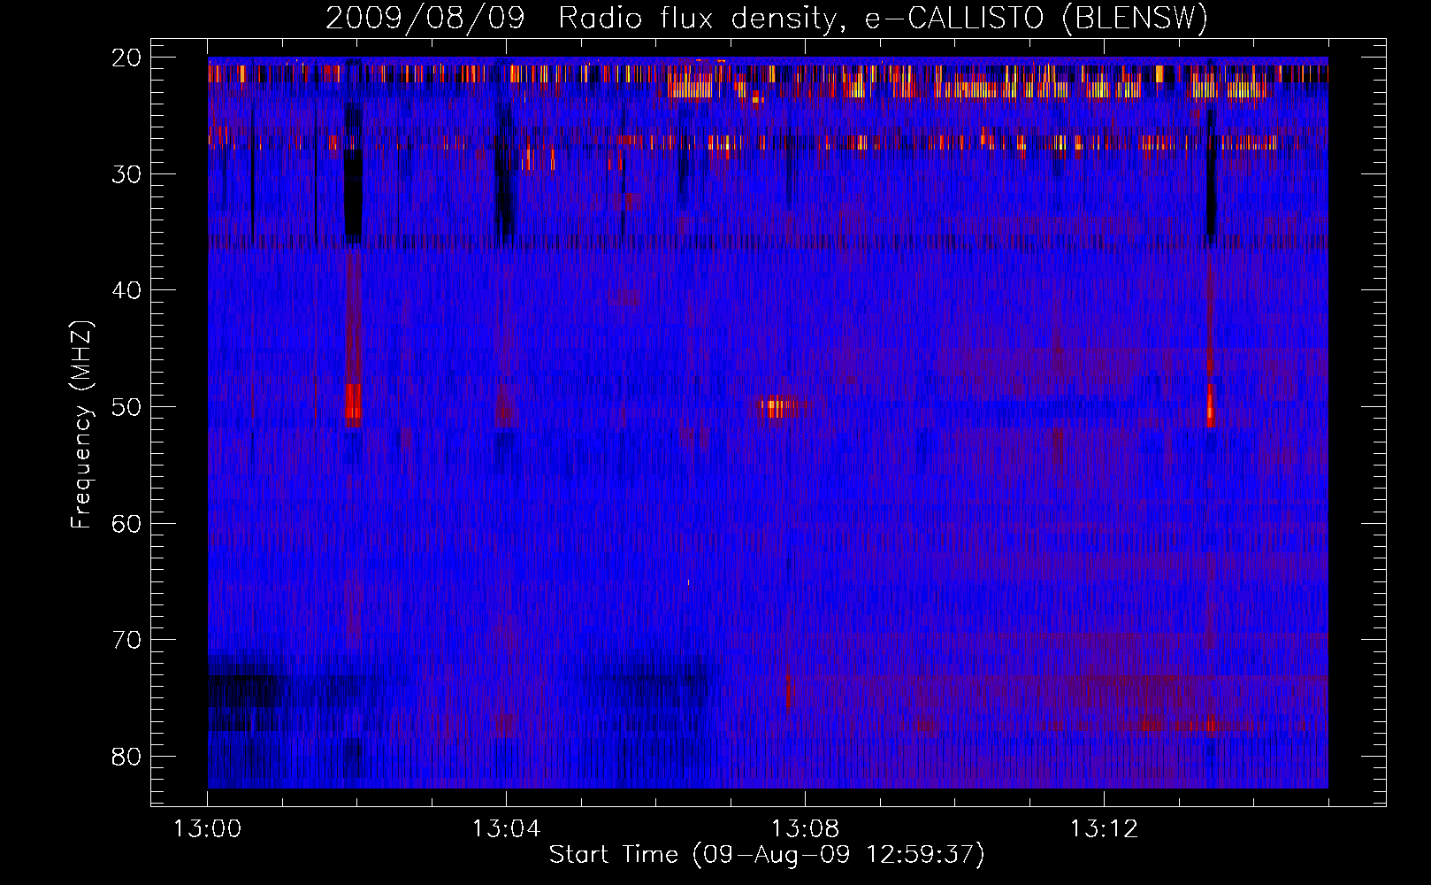Image resolution: width=1431 pixels, height=885 pixels.
Task: Click the bright red burst at 50 MHz near 13:02
Action: point(353,405)
